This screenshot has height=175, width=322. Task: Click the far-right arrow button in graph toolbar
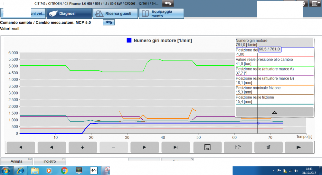click(x=299, y=147)
